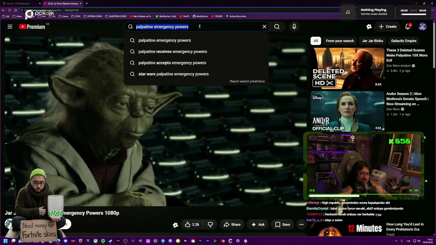Switch to Jar Jar Gives Palpatine tab
Image resolution: width=436 pixels, height=245 pixels.
[63, 3]
